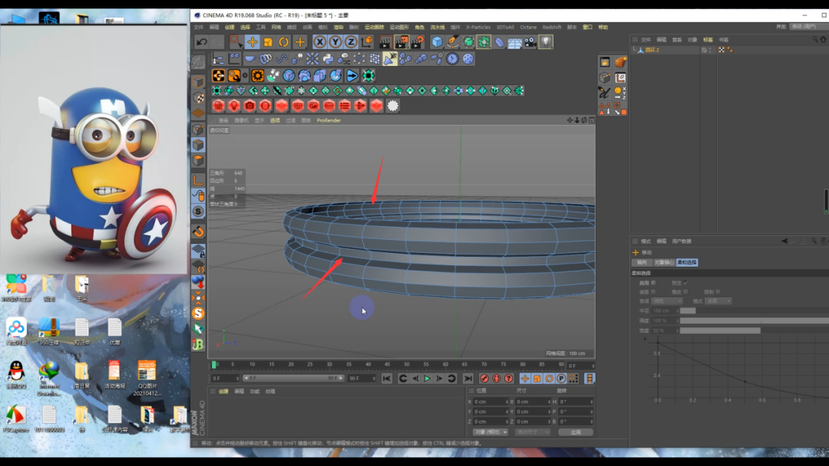Click the 半径 100 cm input field

[x=665, y=311]
